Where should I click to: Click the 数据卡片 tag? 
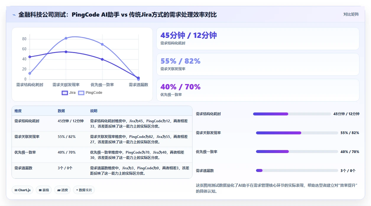[84, 190]
